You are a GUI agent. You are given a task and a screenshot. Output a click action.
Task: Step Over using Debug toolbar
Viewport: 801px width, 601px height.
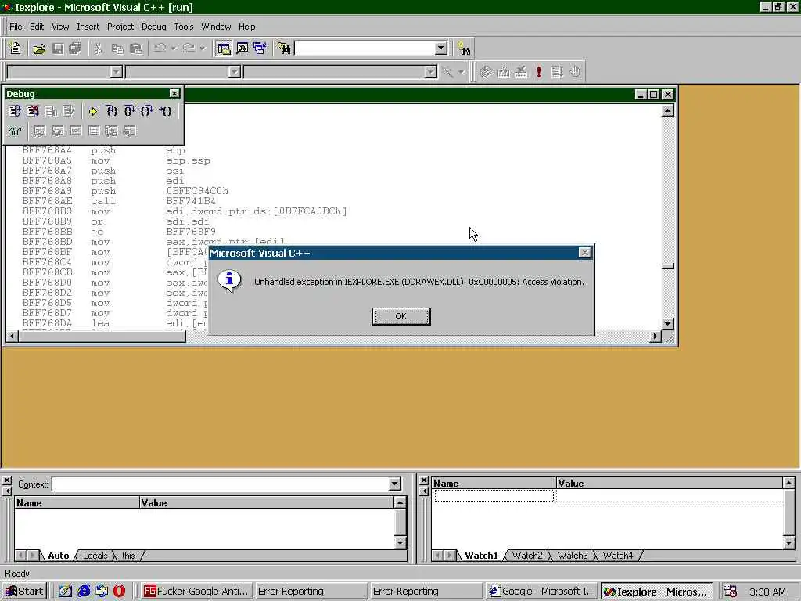click(129, 111)
